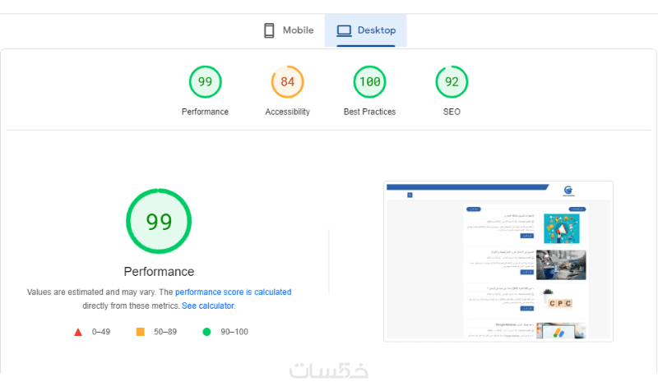
Task: Switch to the Mobile tab
Action: [x=289, y=30]
